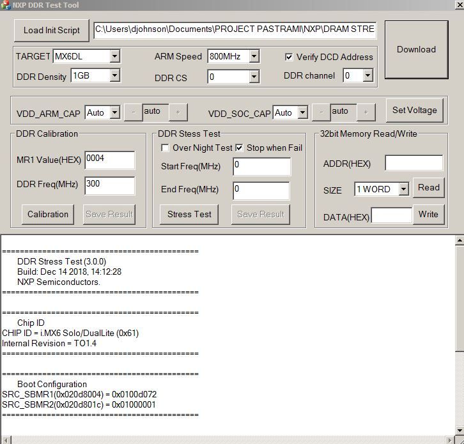
Task: Click the NXP DDR Test Tool title icon
Action: click(5, 5)
